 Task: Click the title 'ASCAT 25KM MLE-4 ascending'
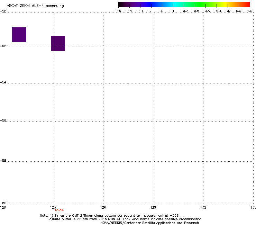[35, 6]
